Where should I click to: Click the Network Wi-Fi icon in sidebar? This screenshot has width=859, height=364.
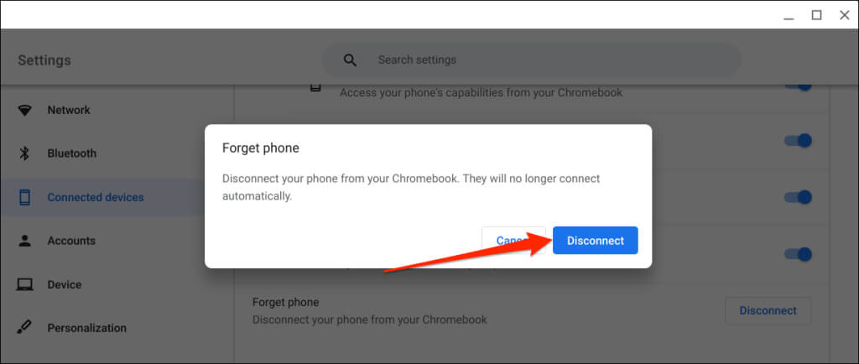25,110
